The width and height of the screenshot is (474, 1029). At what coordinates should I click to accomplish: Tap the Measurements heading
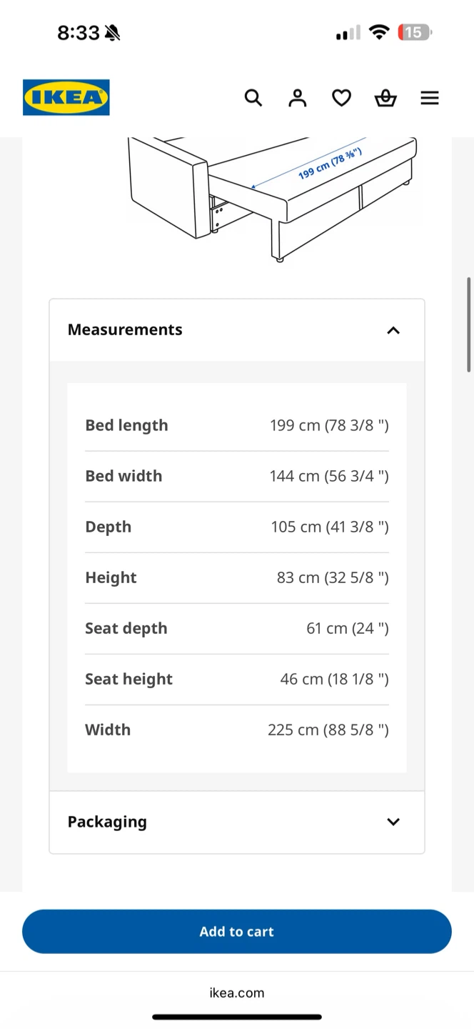click(x=125, y=329)
